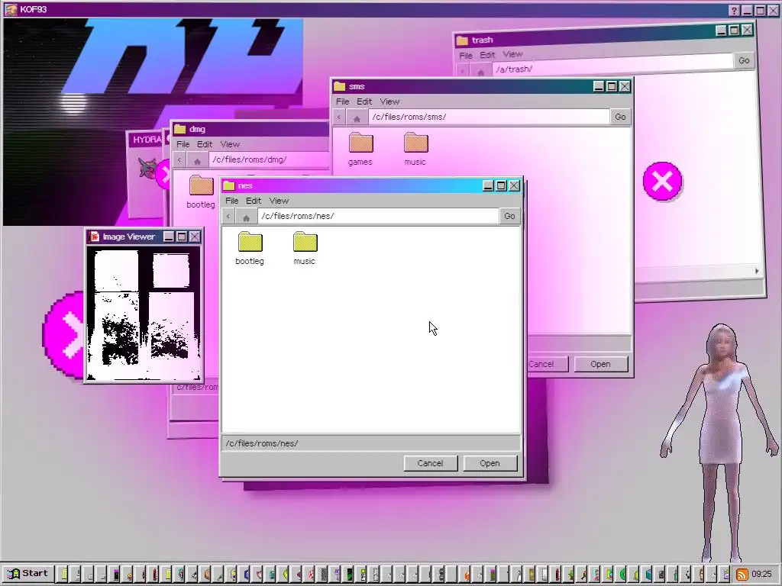782x586 pixels.
Task: Open the bootleg folder in dmg window
Action: [201, 192]
